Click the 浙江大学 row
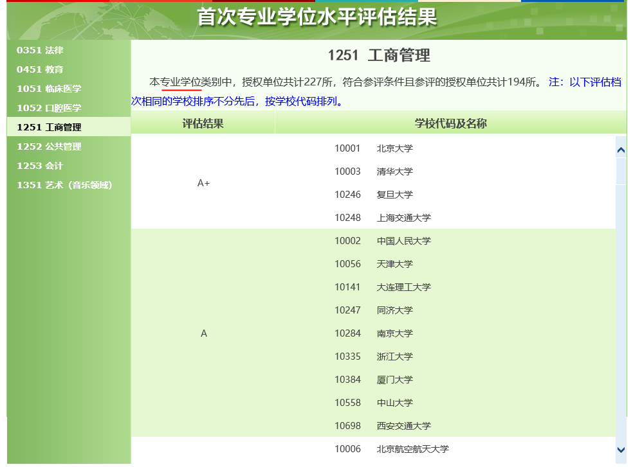633x467 pixels. point(445,357)
